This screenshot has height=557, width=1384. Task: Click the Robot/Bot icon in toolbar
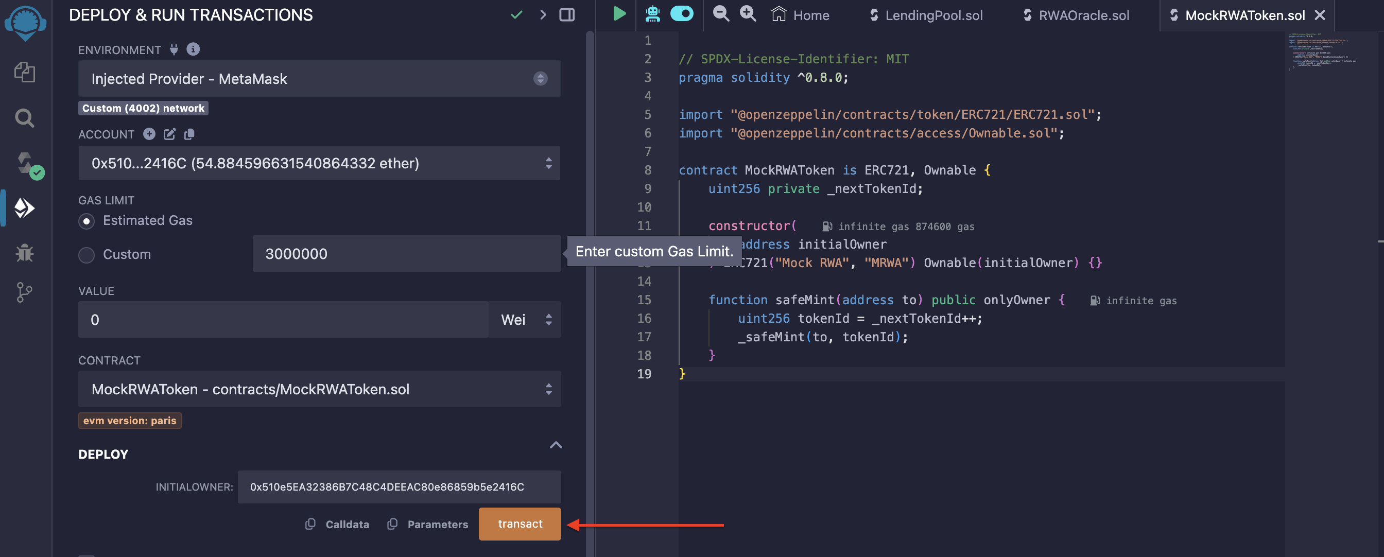pyautogui.click(x=652, y=15)
